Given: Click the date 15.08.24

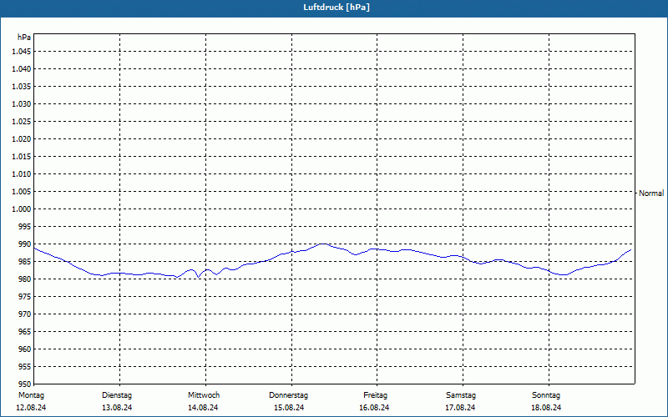Looking at the screenshot, I should click(289, 408).
